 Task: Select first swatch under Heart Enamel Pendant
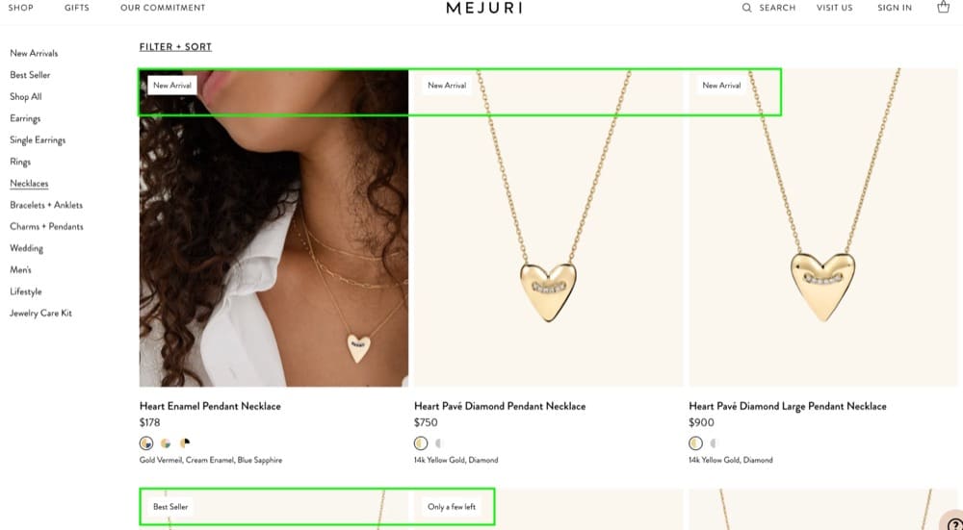146,443
